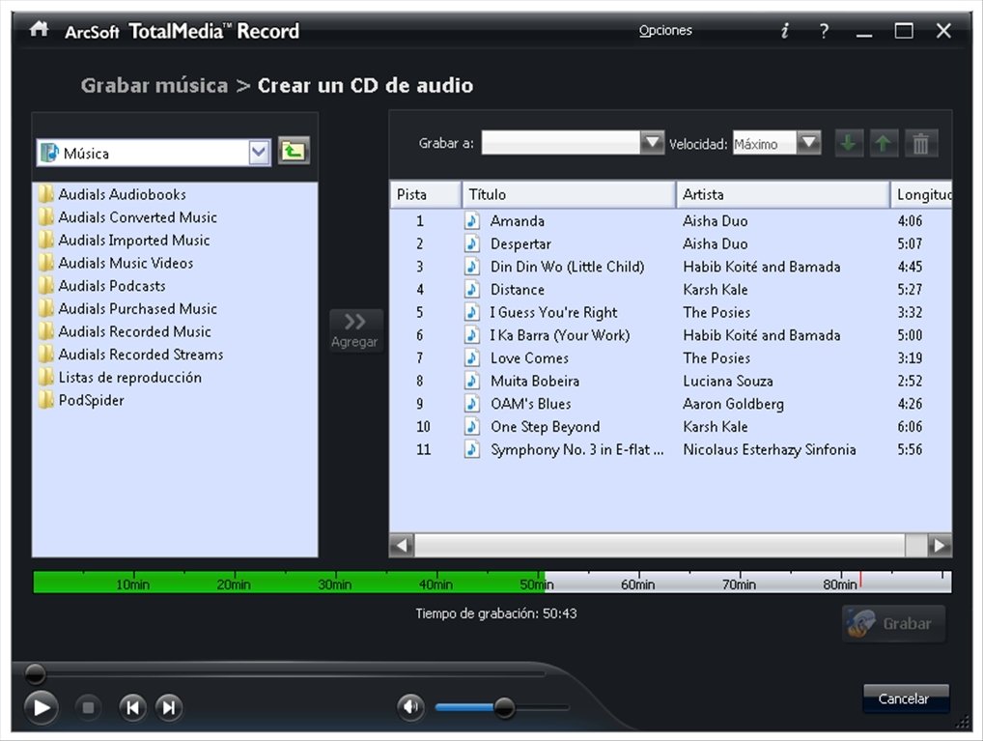Click the Grabar burn button

[x=893, y=624]
